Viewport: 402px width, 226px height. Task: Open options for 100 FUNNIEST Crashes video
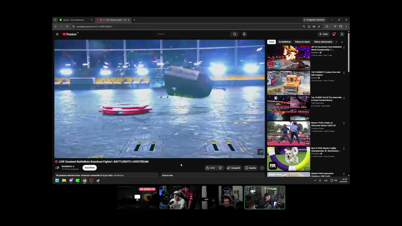344,73
